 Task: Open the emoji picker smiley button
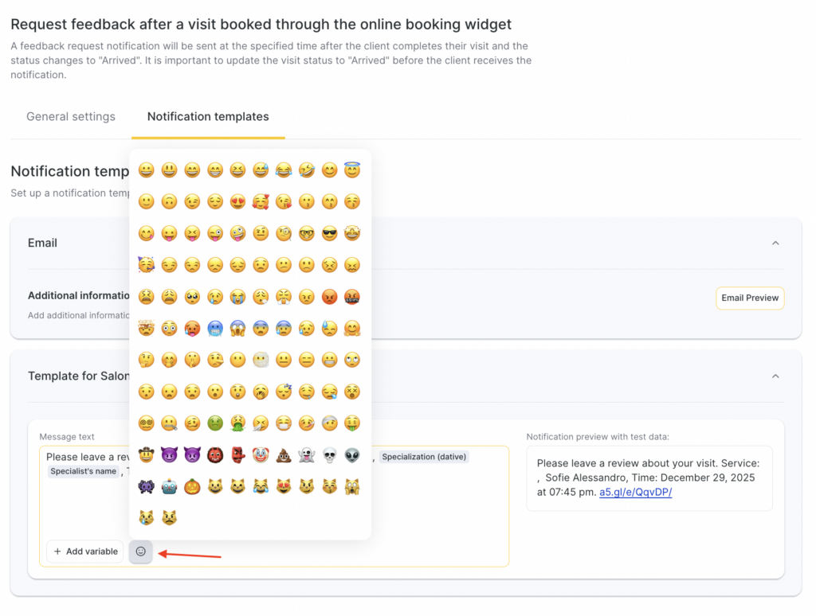[140, 552]
